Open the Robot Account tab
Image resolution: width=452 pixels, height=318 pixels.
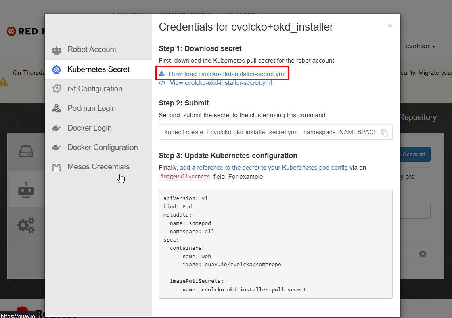[92, 50]
